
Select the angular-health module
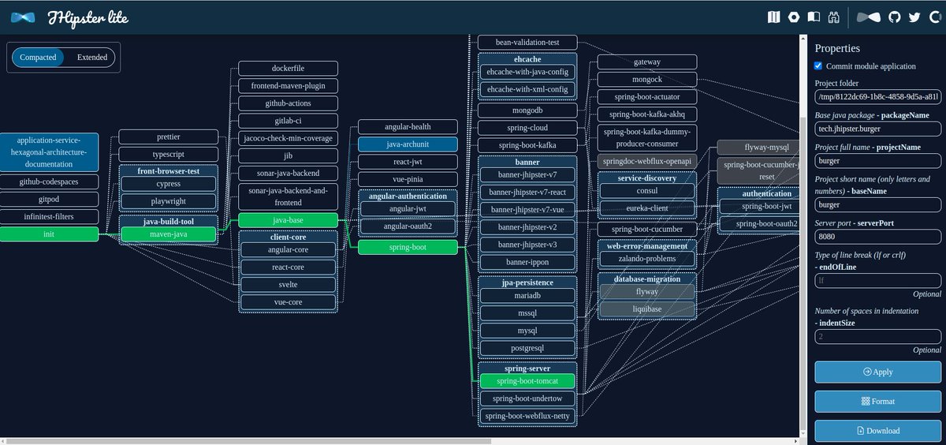[x=408, y=127]
